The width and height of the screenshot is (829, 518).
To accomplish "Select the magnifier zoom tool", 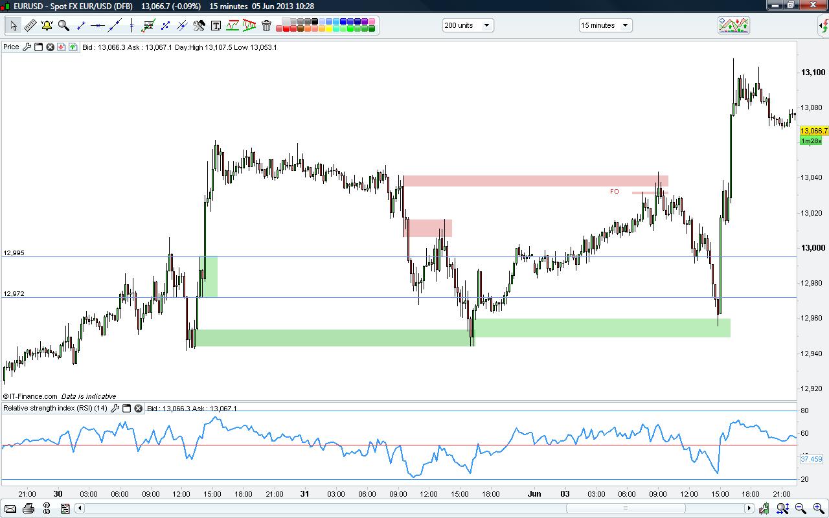I will pyautogui.click(x=63, y=26).
